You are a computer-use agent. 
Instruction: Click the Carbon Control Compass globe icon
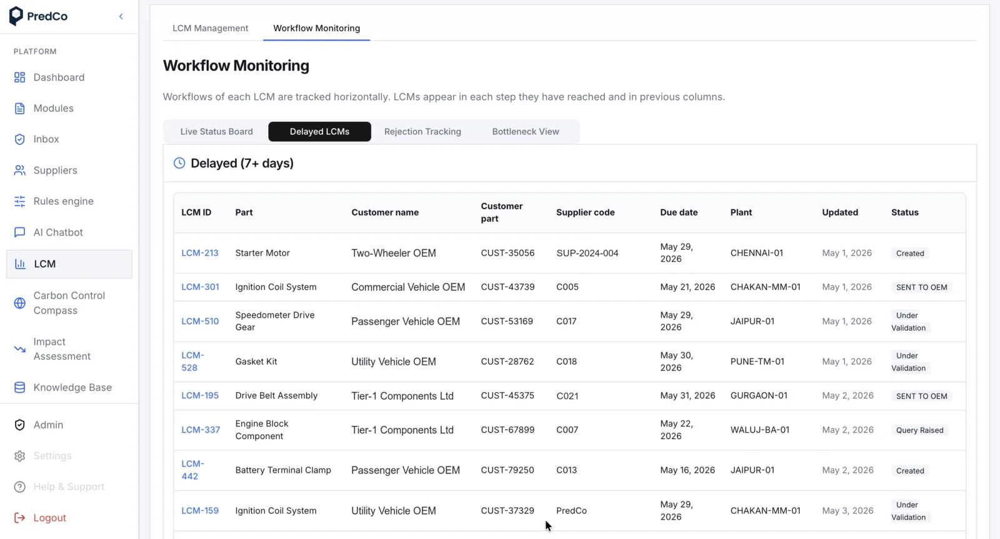[x=20, y=303]
